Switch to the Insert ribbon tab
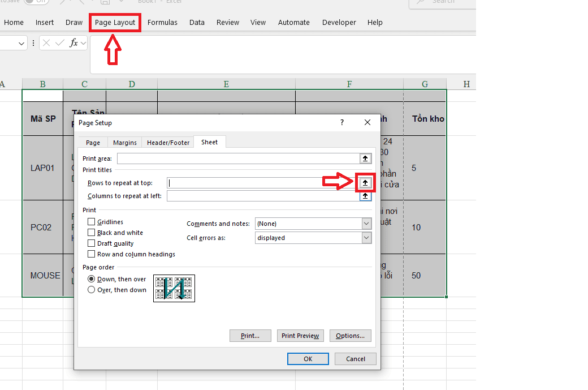Viewport: 588px width, 390px height. [45, 23]
